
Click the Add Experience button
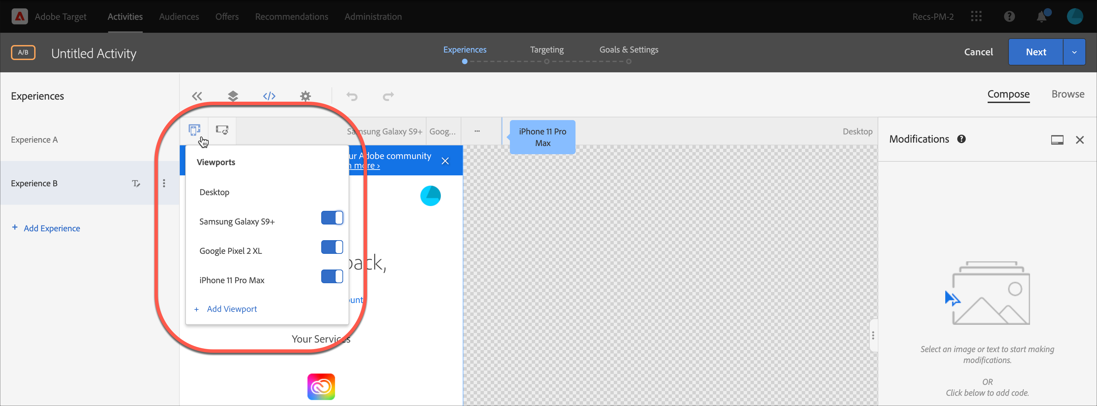tap(46, 227)
